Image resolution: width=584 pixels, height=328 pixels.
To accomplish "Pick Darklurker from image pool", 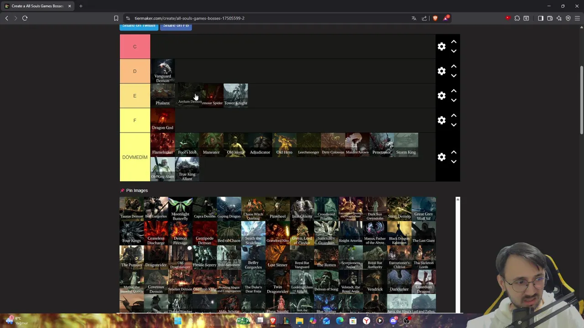I will click(399, 281).
